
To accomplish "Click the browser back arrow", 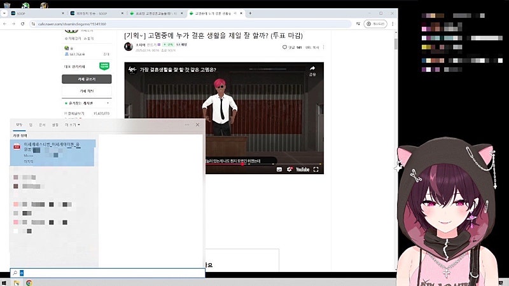I will 5,24.
